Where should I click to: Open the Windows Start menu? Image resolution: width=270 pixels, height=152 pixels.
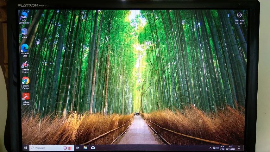tap(26, 148)
